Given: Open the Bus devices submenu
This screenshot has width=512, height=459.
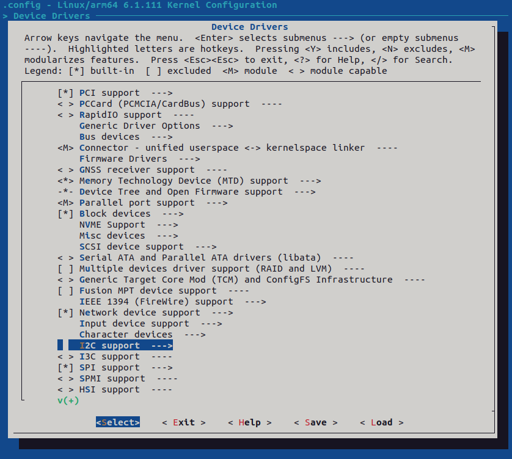Looking at the screenshot, I should (x=126, y=137).
